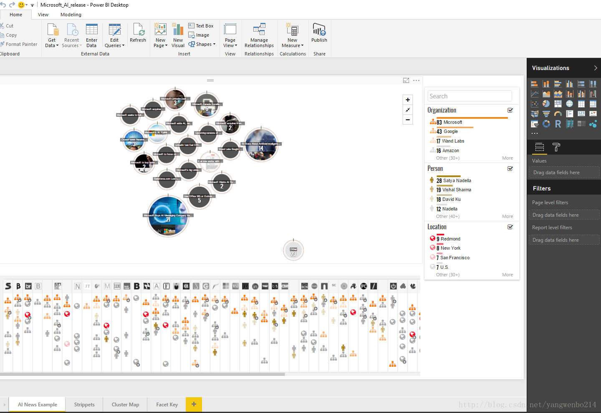Screen dimensions: 601x413
Task: Zoom out on the cluster map
Action: click(x=408, y=120)
